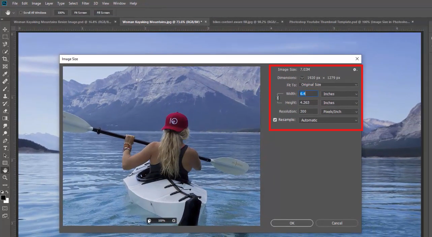Select the Pen tool
The height and width of the screenshot is (237, 432).
5,141
